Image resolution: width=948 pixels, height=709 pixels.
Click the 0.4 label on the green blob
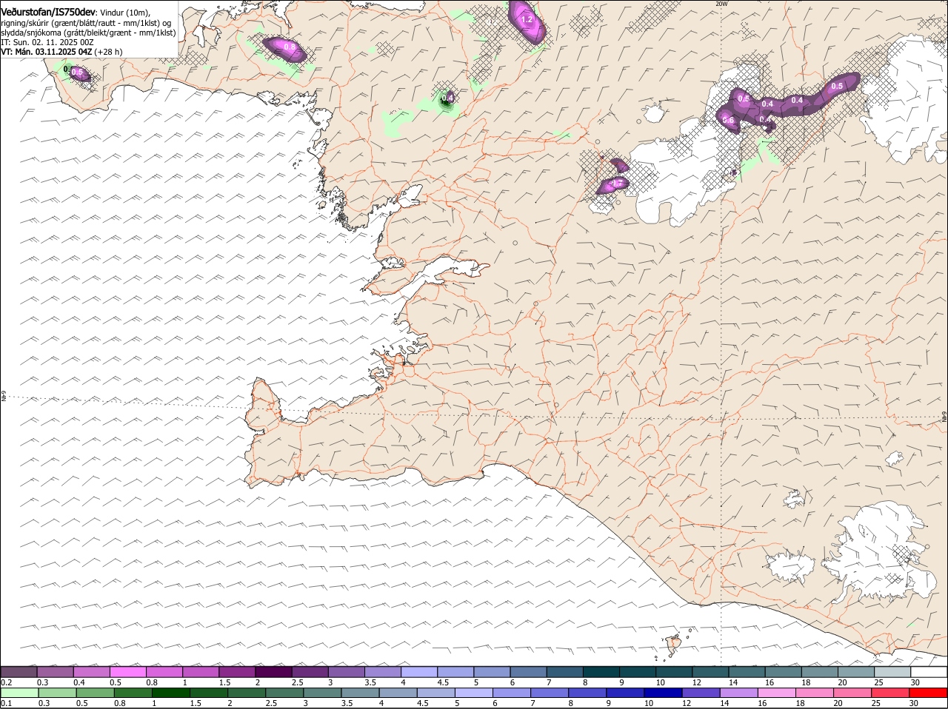[x=447, y=98]
